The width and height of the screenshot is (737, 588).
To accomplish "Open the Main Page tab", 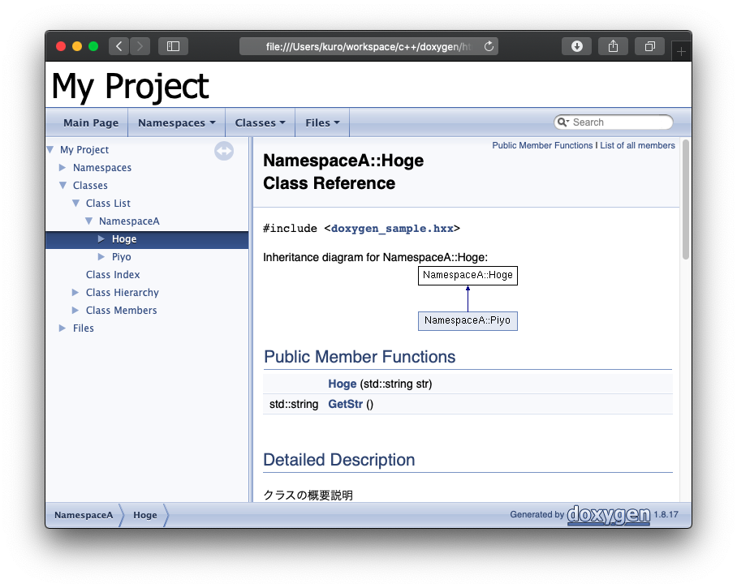I will (91, 122).
